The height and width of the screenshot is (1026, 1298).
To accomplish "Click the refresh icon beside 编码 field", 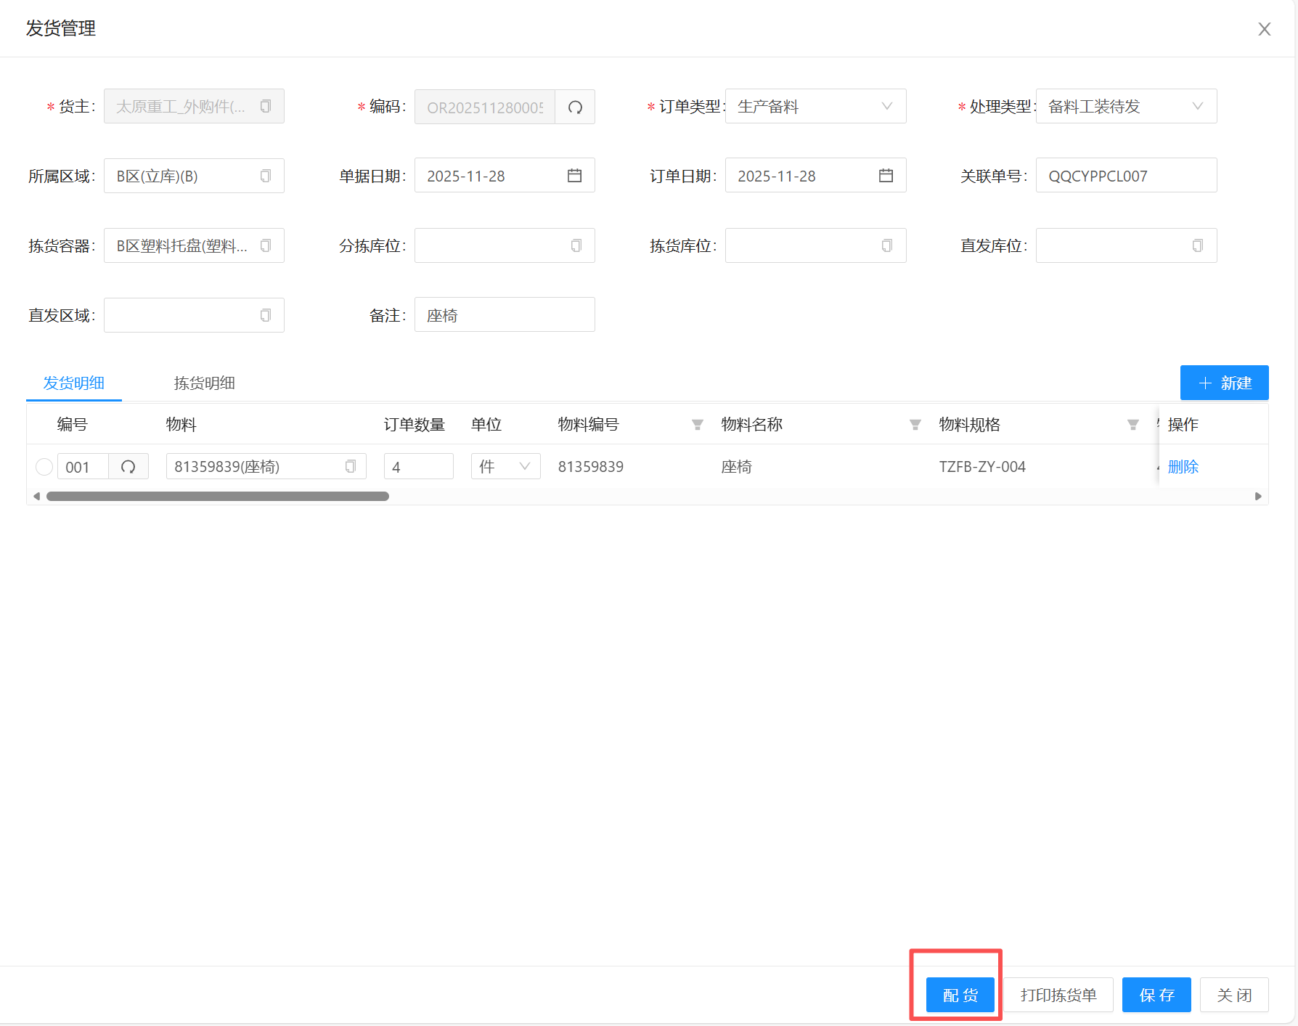I will [x=575, y=107].
